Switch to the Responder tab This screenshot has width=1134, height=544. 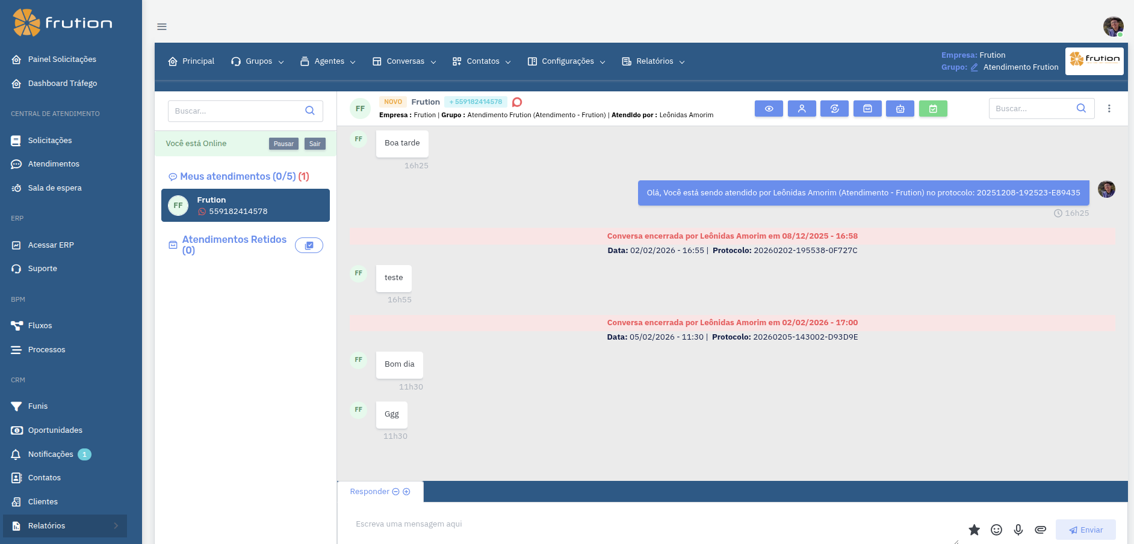pyautogui.click(x=370, y=491)
